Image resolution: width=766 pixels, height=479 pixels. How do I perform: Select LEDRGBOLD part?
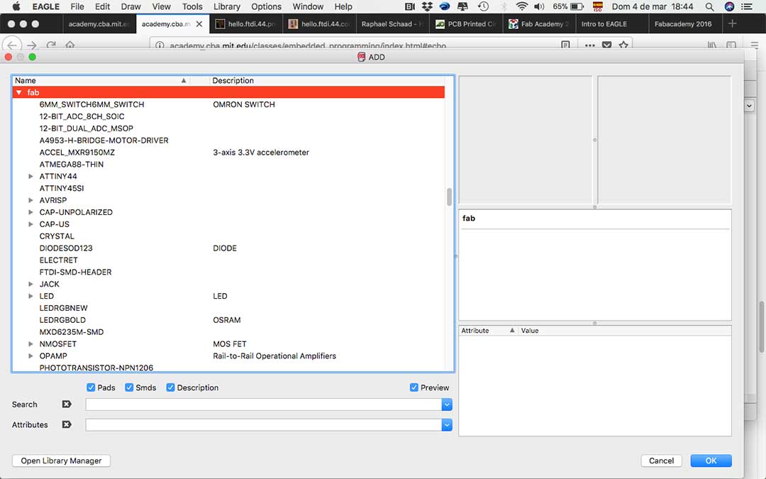(62, 320)
